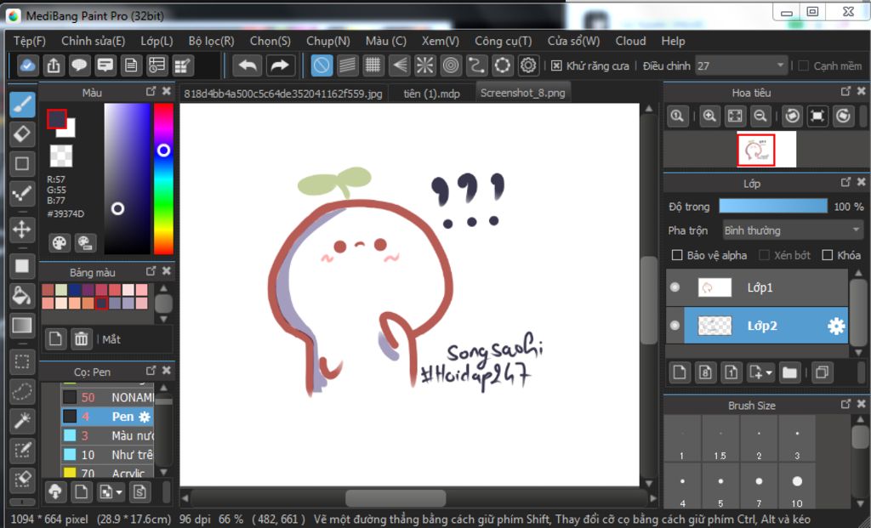Select the Eraser tool
This screenshot has width=871, height=528.
coord(22,133)
